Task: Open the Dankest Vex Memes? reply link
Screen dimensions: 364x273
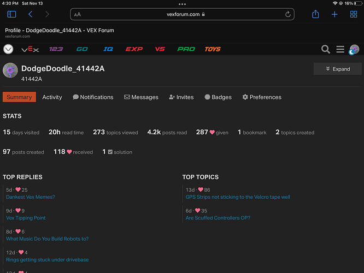Action: (x=31, y=197)
